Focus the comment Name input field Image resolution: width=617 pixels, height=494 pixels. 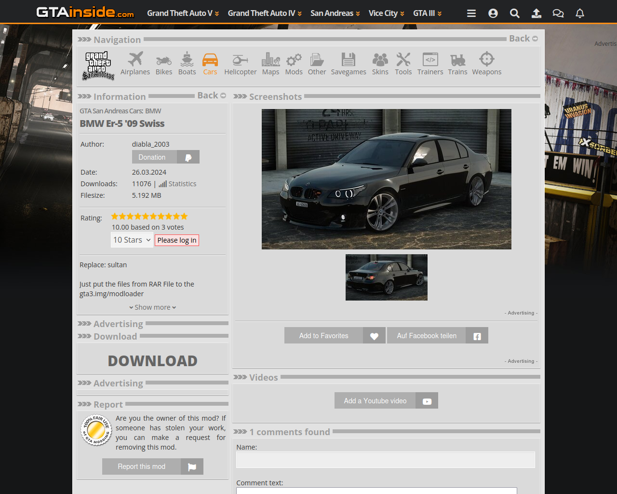386,460
